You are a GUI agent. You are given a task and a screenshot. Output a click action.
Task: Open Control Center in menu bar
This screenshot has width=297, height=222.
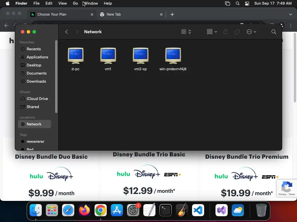tap(247, 3)
